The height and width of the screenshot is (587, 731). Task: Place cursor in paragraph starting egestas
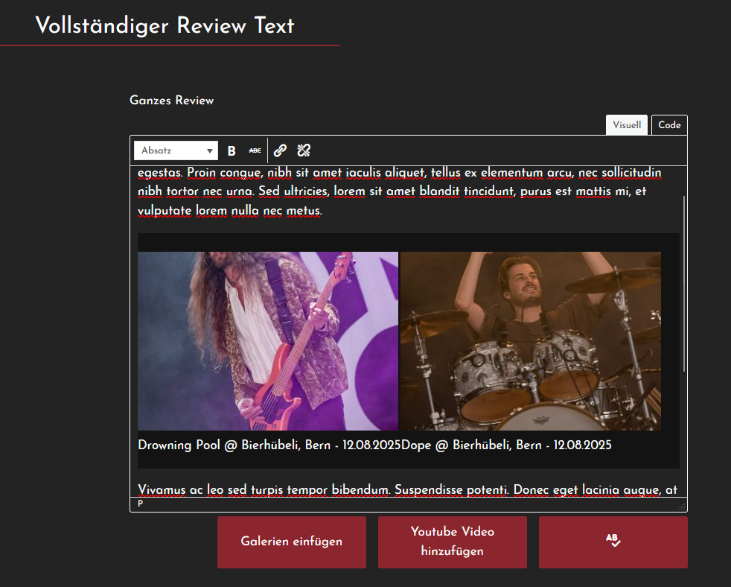coord(400,191)
